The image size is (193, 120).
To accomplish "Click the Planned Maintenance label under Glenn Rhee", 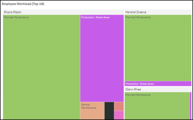I will pyautogui.click(x=138, y=95).
